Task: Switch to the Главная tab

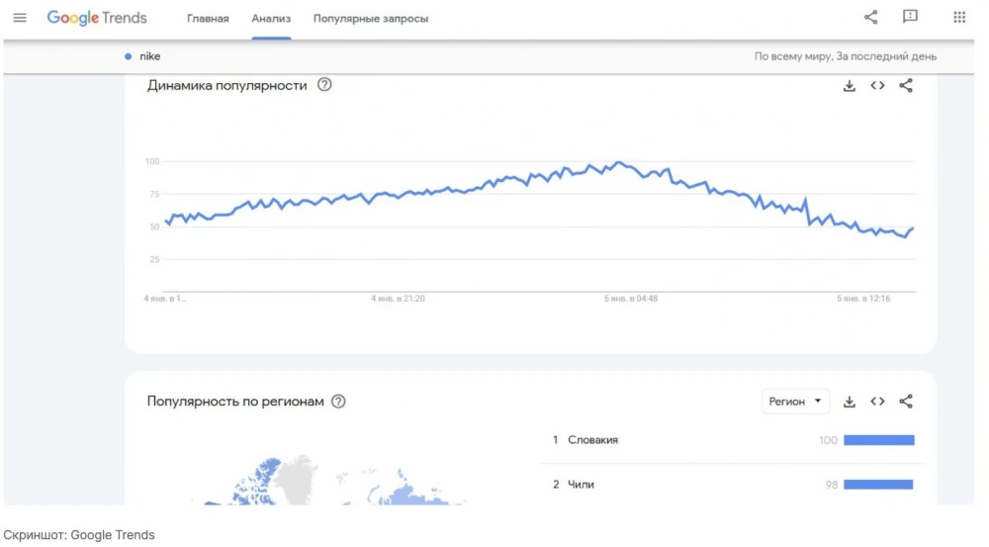Action: (208, 19)
